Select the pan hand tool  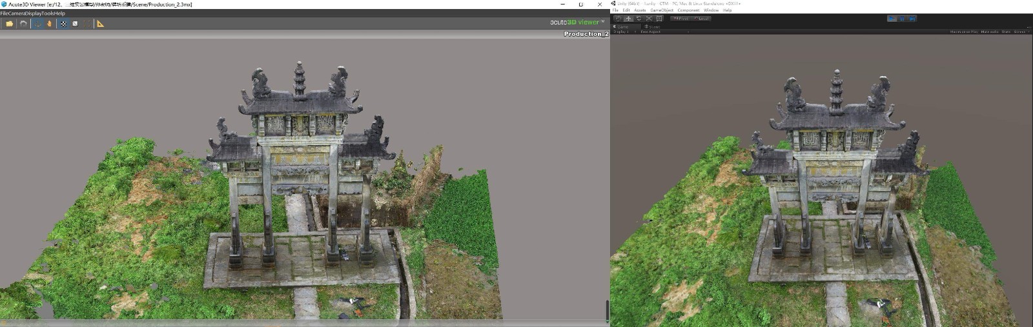pos(49,24)
